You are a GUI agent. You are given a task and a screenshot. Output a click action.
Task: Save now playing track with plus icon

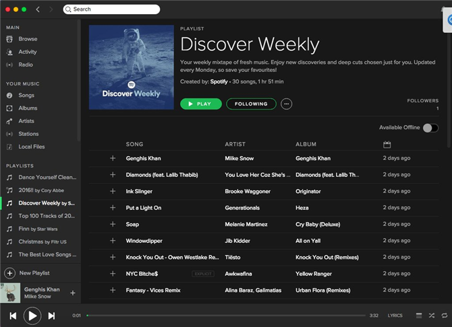point(73,293)
